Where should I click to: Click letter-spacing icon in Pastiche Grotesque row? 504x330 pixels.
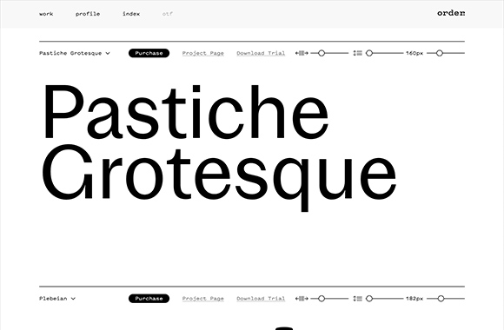(302, 53)
